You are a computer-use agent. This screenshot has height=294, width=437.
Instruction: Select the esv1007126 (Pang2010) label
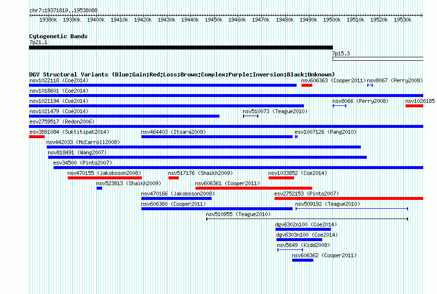coord(326,132)
